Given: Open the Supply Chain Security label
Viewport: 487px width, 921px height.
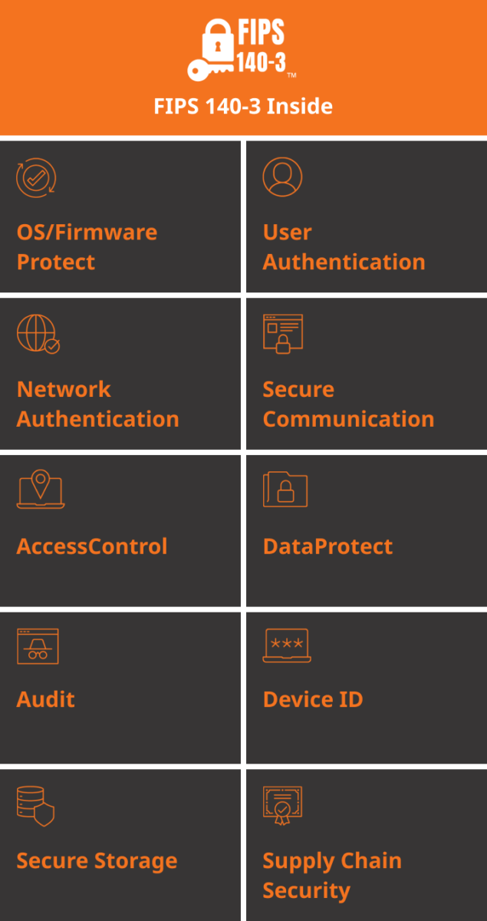Looking at the screenshot, I should (331, 876).
